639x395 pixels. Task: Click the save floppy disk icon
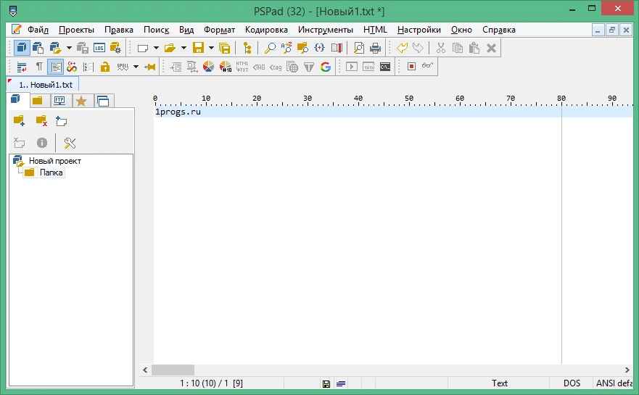point(198,48)
